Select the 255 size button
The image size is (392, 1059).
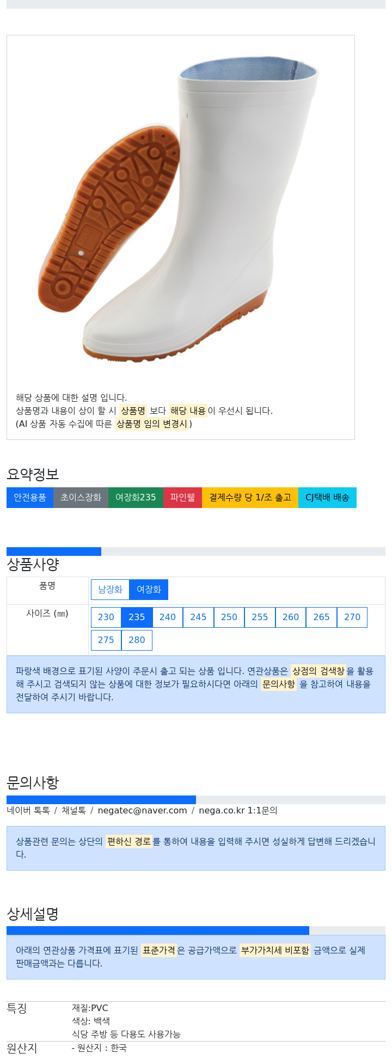pos(260,617)
